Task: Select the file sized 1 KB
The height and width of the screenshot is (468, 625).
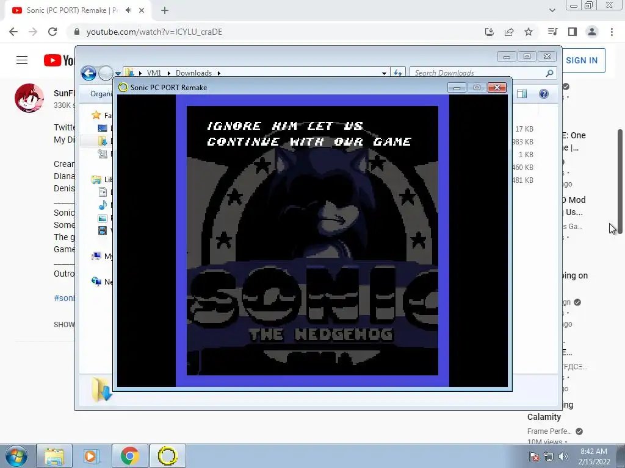Action: (526, 154)
